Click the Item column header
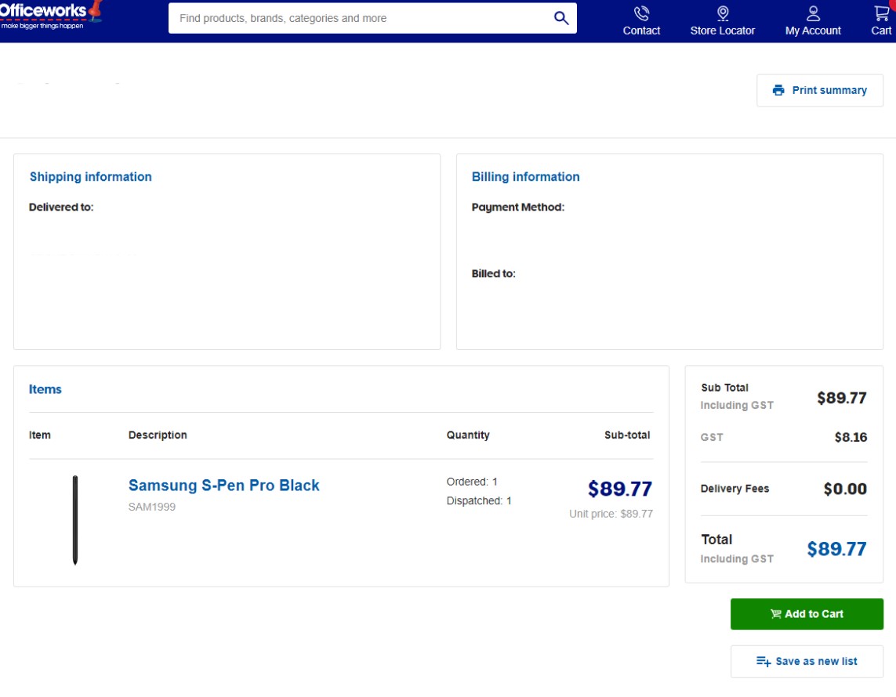 [39, 435]
